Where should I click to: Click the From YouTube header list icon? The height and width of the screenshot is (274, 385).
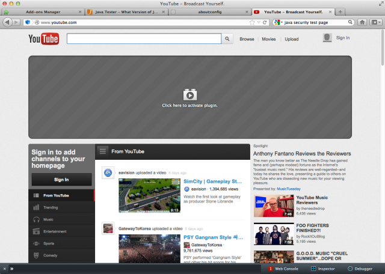click(103, 151)
